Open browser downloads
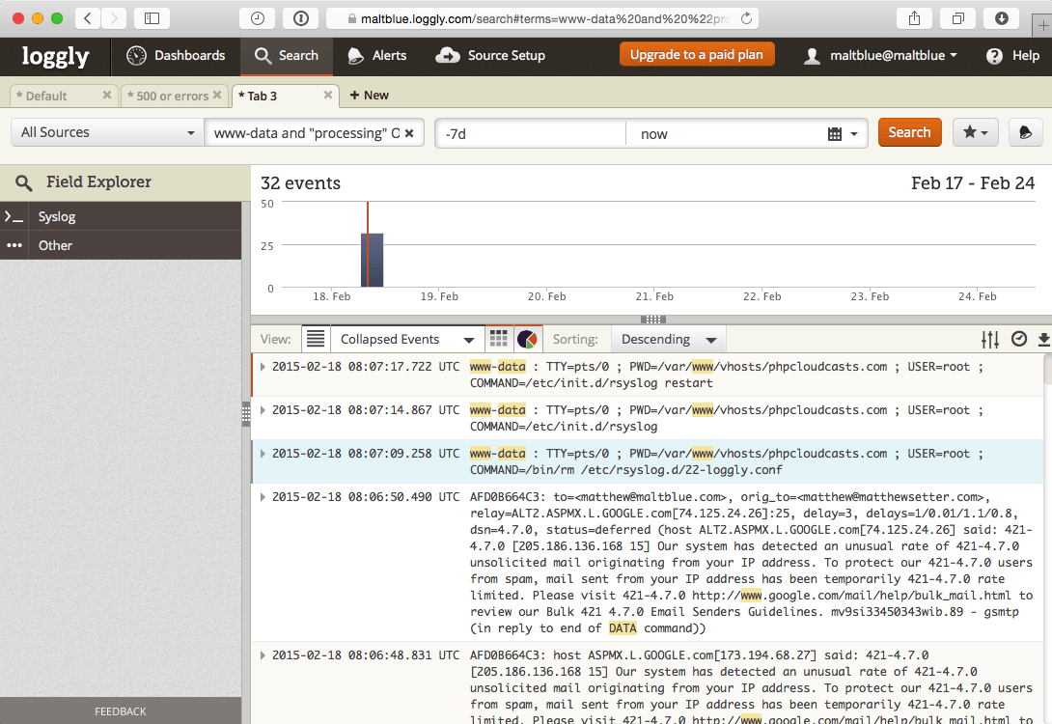 (1002, 18)
